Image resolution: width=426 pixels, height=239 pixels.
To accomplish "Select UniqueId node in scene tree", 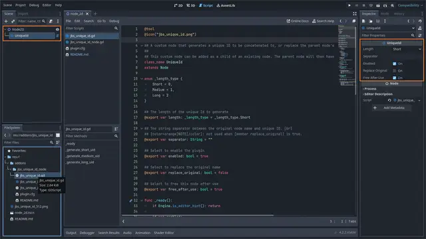I will 22,35.
